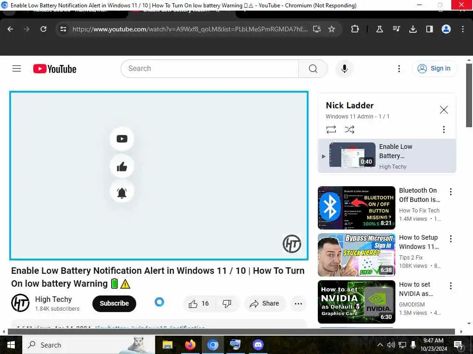473x354 pixels.
Task: Open options for Bluetooth On Off video
Action: tap(451, 192)
